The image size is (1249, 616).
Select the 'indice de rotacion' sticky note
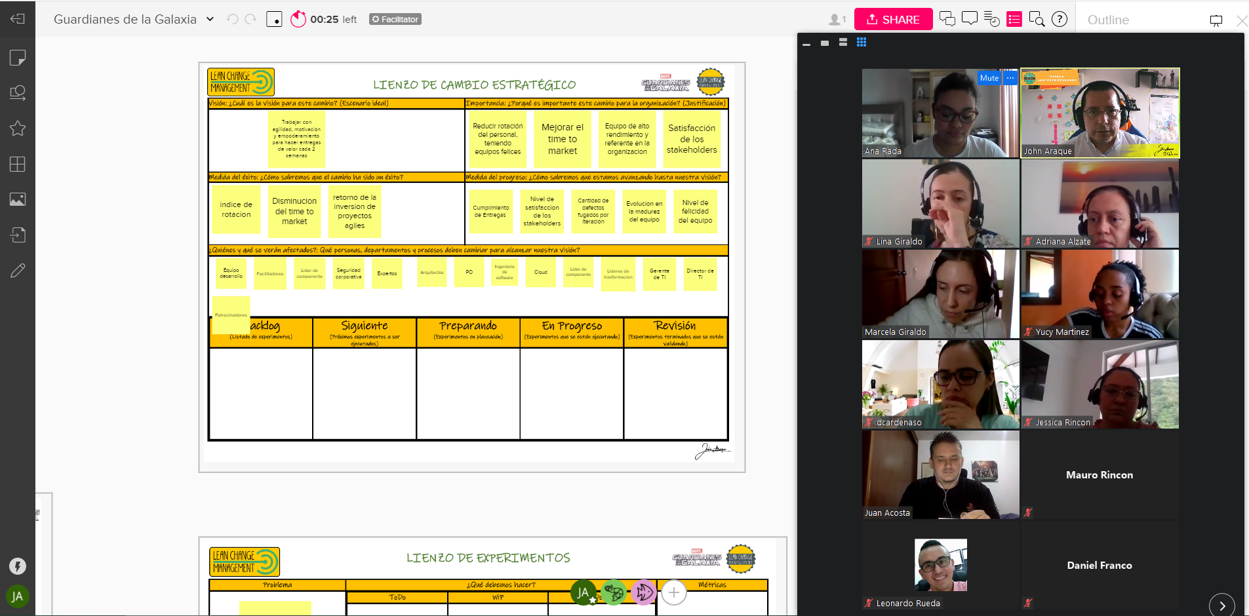pos(236,210)
